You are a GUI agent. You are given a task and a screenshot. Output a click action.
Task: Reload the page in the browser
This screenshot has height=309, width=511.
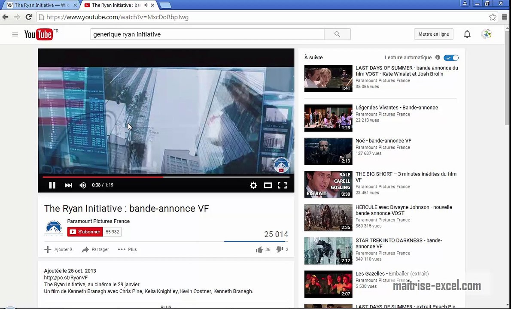pos(29,17)
